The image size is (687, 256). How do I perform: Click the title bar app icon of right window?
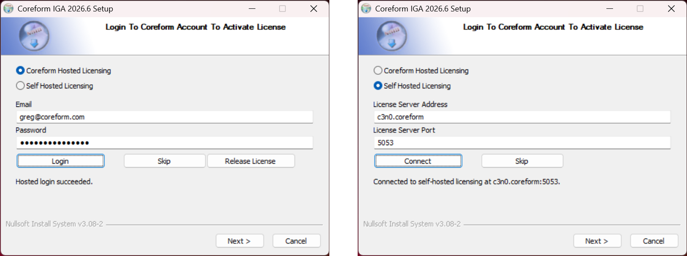click(x=366, y=8)
